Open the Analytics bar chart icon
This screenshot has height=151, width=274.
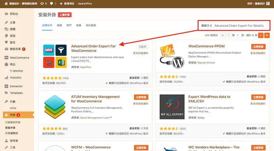[x=6, y=78]
